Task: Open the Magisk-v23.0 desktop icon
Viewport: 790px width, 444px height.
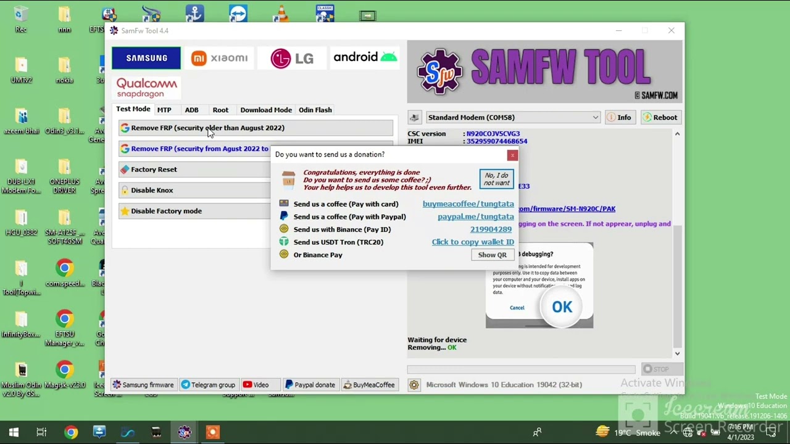Action: click(64, 375)
